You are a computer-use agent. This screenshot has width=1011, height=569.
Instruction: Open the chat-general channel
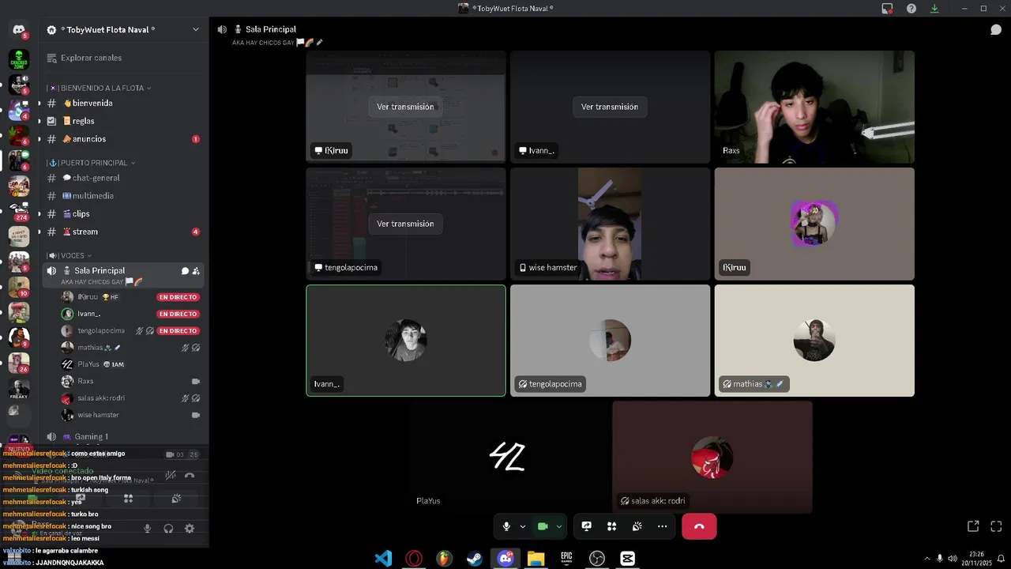tap(124, 178)
